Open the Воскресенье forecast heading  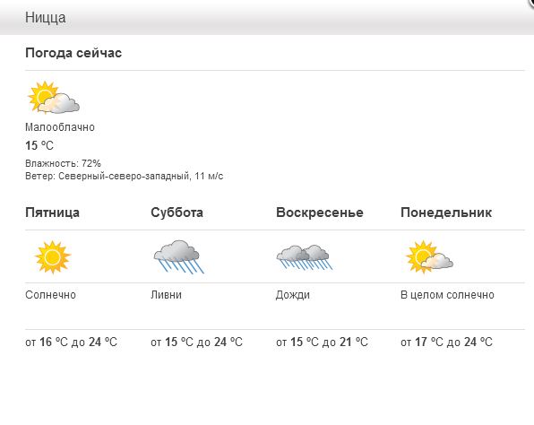[320, 212]
